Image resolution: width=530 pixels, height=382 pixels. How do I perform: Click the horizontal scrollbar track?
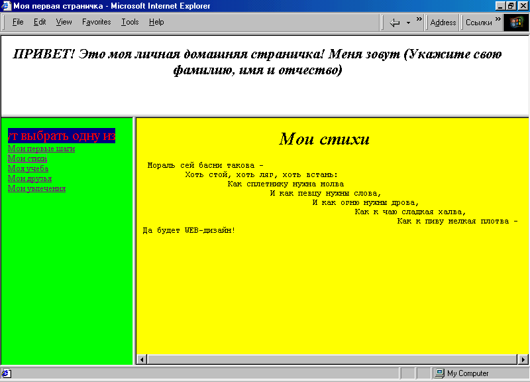333,359
